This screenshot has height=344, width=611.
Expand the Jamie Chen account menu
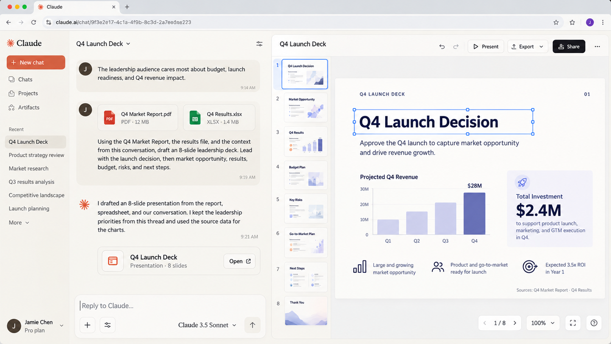point(36,326)
